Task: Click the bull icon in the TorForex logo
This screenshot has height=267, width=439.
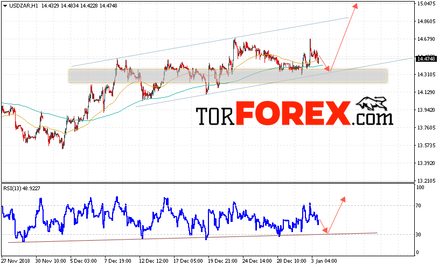Action: pyautogui.click(x=373, y=103)
